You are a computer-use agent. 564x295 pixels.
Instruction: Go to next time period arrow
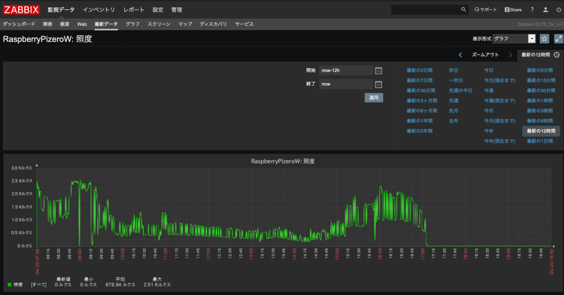[510, 54]
